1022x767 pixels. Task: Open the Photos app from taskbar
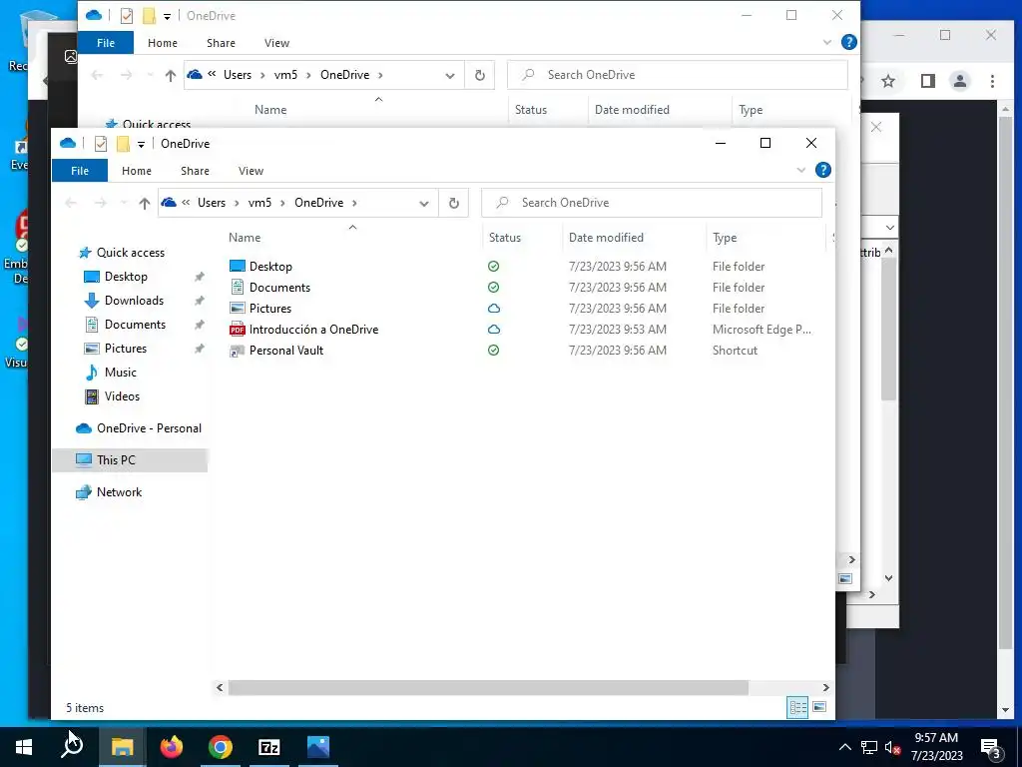(x=318, y=747)
